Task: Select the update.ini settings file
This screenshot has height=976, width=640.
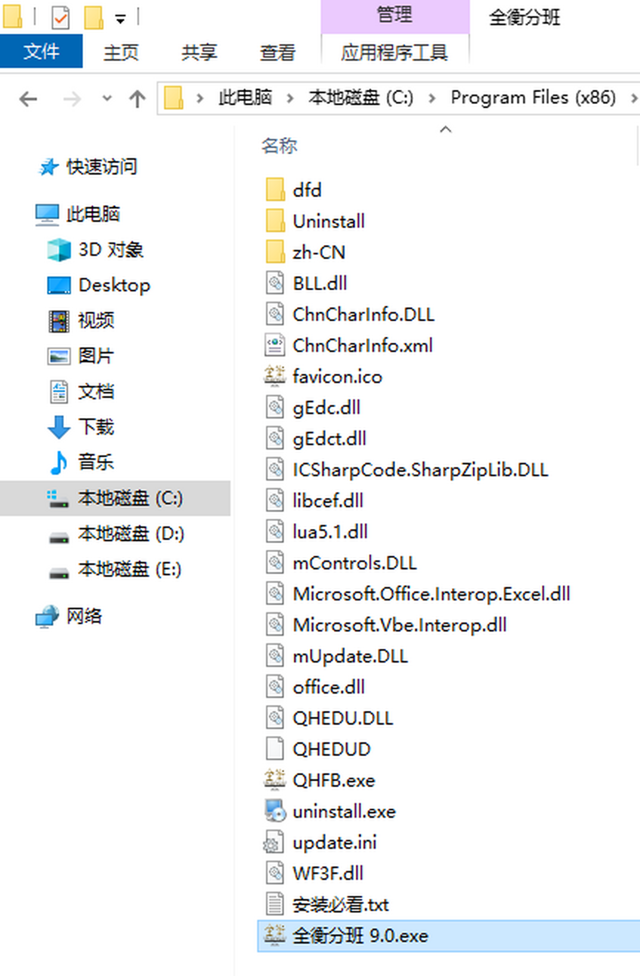Action: [334, 843]
